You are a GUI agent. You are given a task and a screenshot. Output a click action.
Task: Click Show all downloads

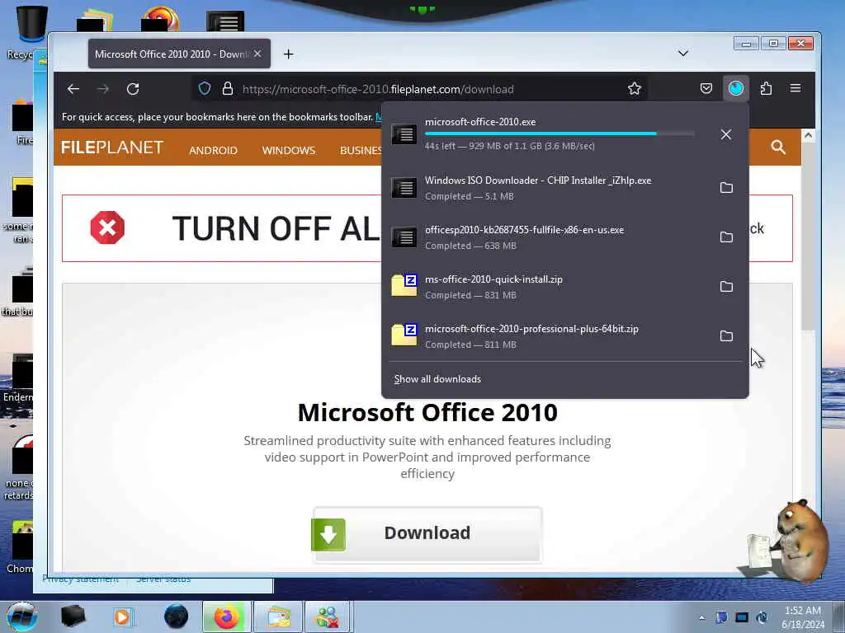coord(437,379)
